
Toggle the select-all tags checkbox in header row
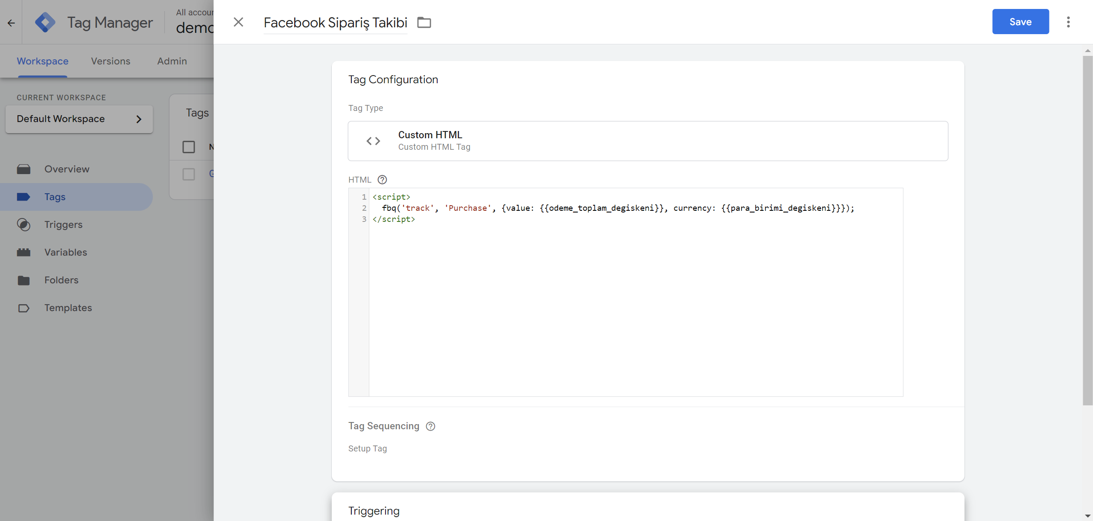click(189, 147)
